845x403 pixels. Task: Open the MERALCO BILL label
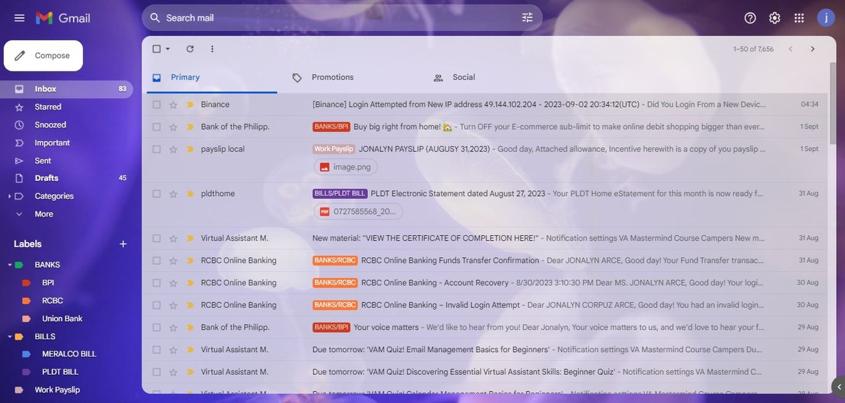click(69, 354)
